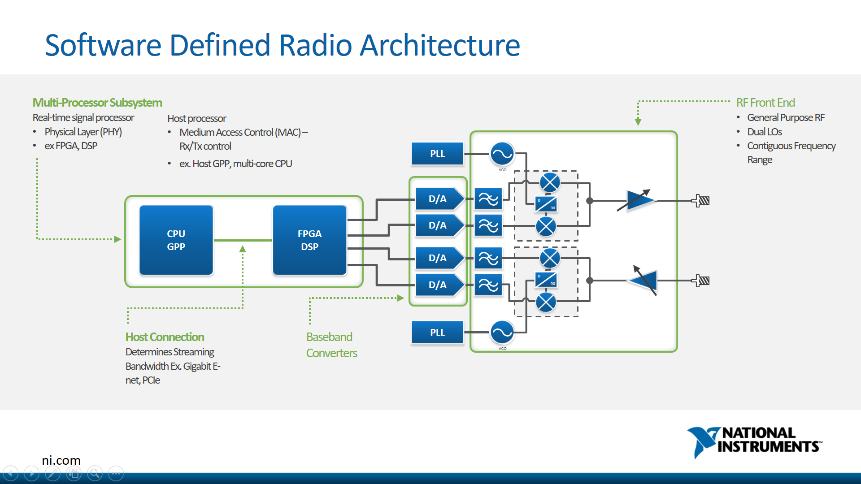Show all slides overview
861x484 pixels.
click(x=74, y=473)
